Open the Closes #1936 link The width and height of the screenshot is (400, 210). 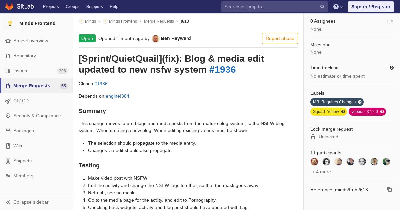tap(101, 84)
